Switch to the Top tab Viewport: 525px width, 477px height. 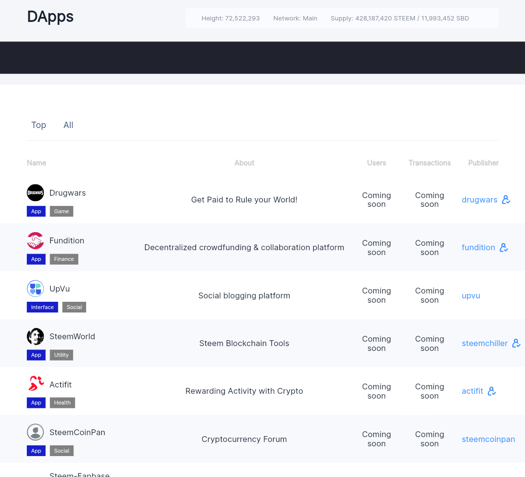[x=38, y=125]
